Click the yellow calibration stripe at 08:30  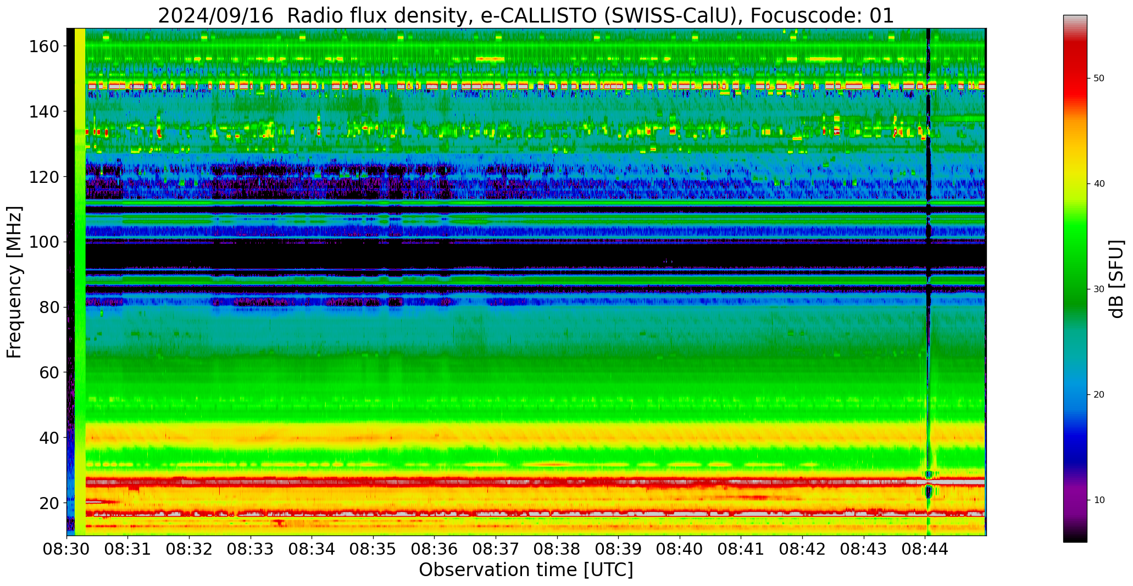tap(80, 282)
